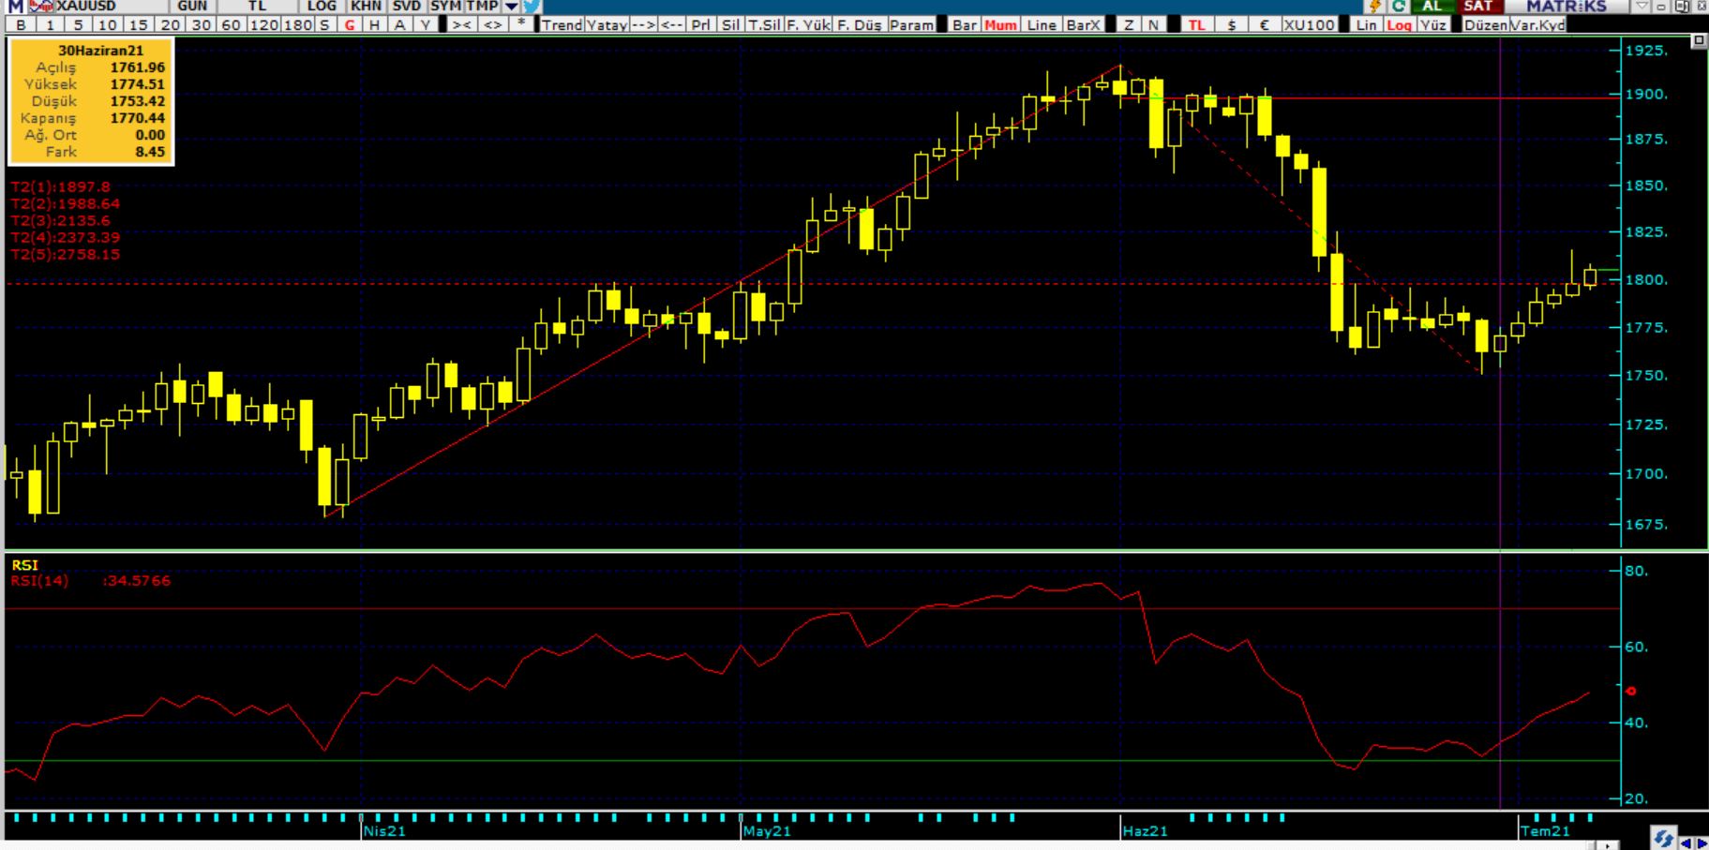The width and height of the screenshot is (1709, 850).
Task: Select the 5 minute period
Action: point(79,25)
